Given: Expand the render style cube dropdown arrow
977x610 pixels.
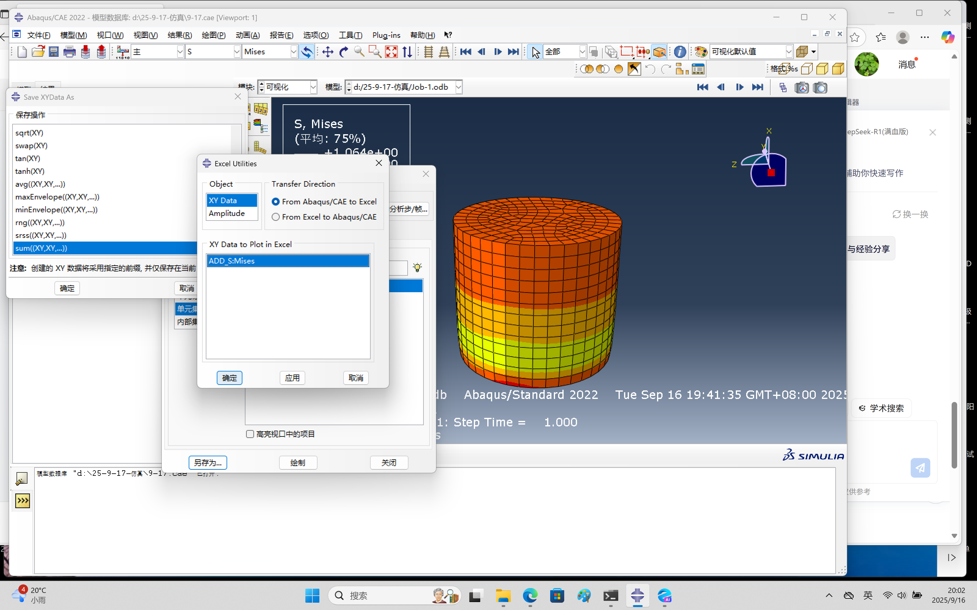Looking at the screenshot, I should coord(814,52).
